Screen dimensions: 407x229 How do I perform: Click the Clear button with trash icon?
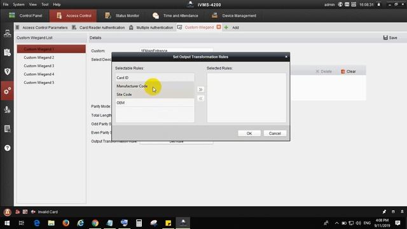(x=348, y=71)
